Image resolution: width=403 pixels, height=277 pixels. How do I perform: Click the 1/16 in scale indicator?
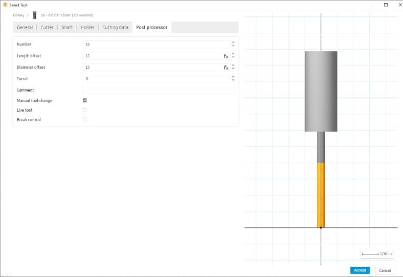click(x=377, y=253)
